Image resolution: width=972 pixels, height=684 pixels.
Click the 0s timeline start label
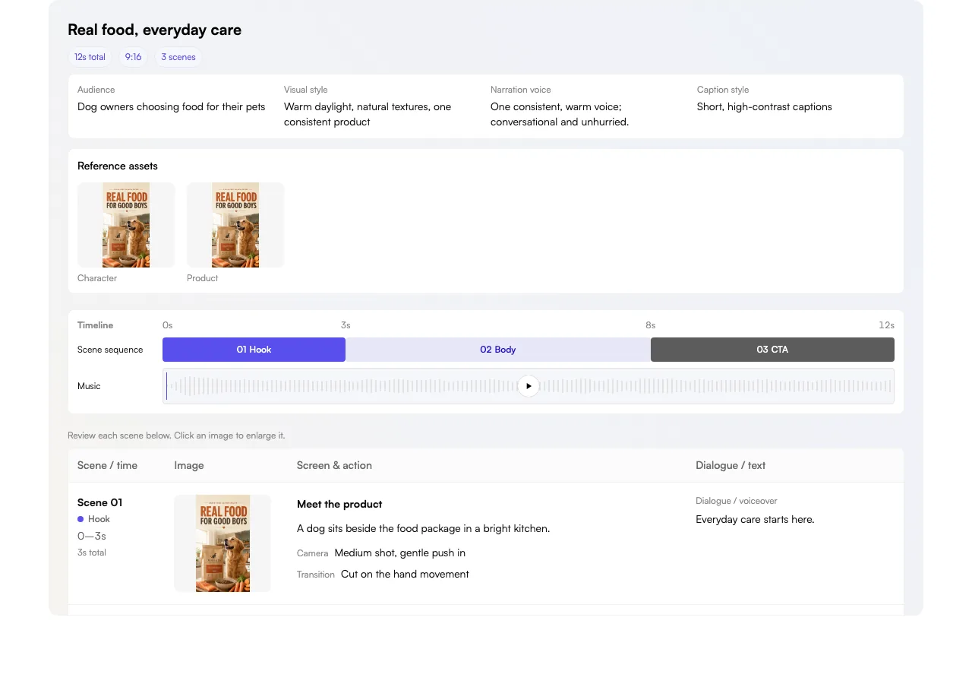168,325
